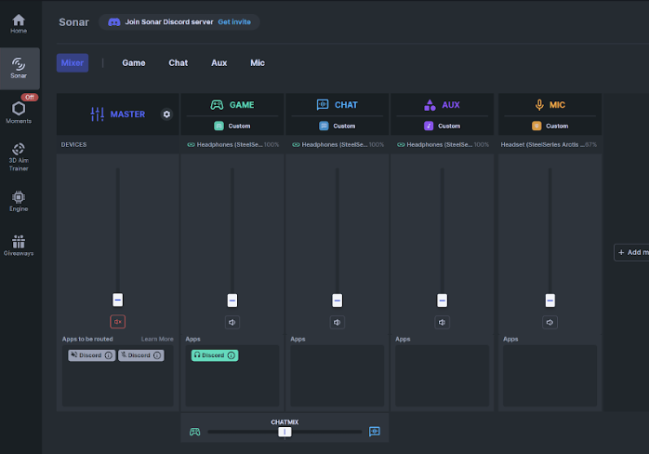This screenshot has height=454, width=649.
Task: Click the Aux shapes header icon
Action: click(430, 105)
